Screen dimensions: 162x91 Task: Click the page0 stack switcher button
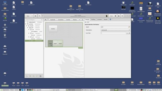pyautogui.click(x=50, y=43)
